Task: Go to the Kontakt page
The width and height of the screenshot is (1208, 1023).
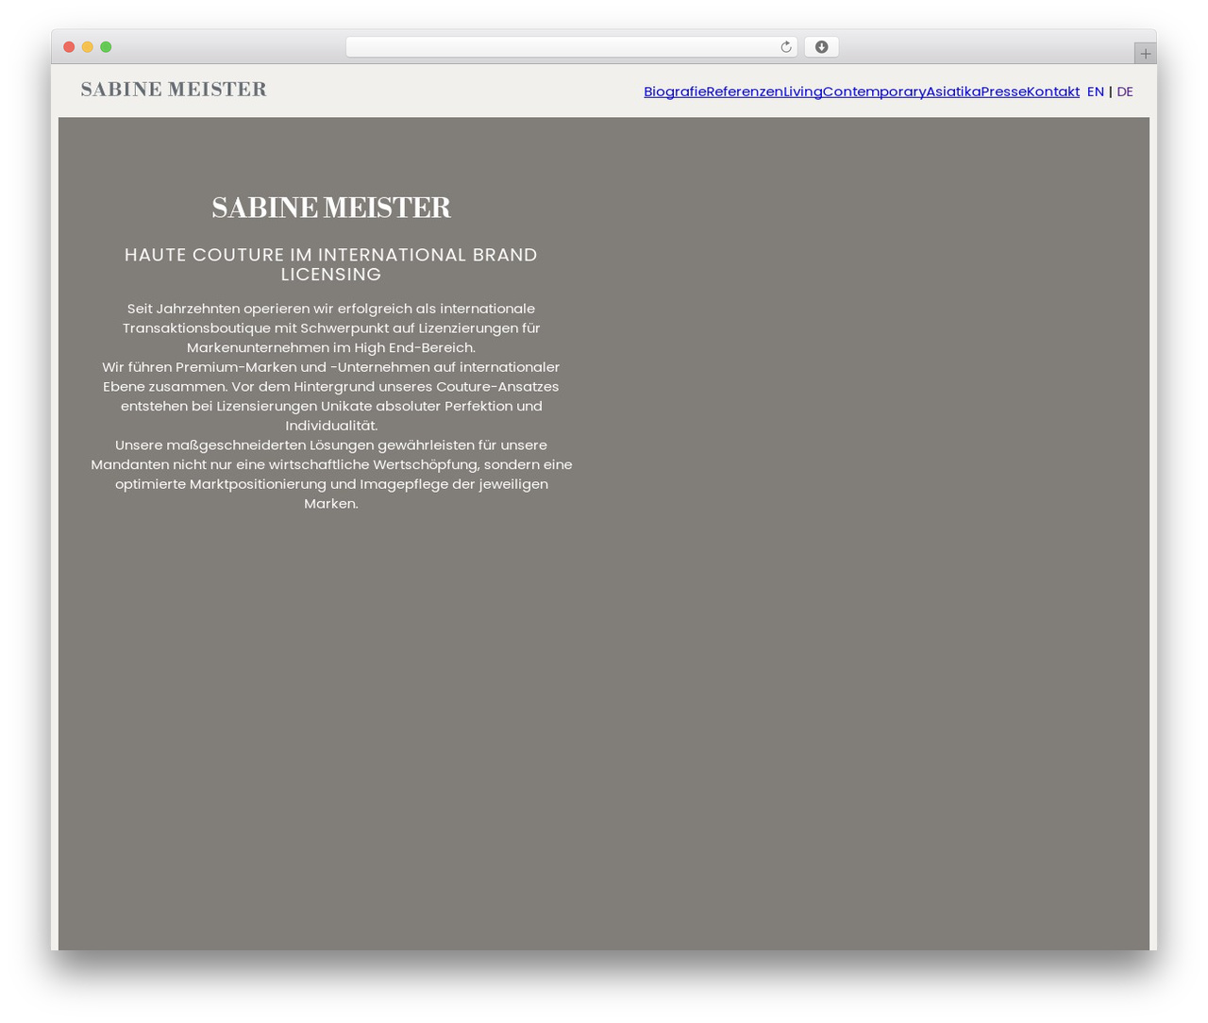Action: pyautogui.click(x=1053, y=92)
